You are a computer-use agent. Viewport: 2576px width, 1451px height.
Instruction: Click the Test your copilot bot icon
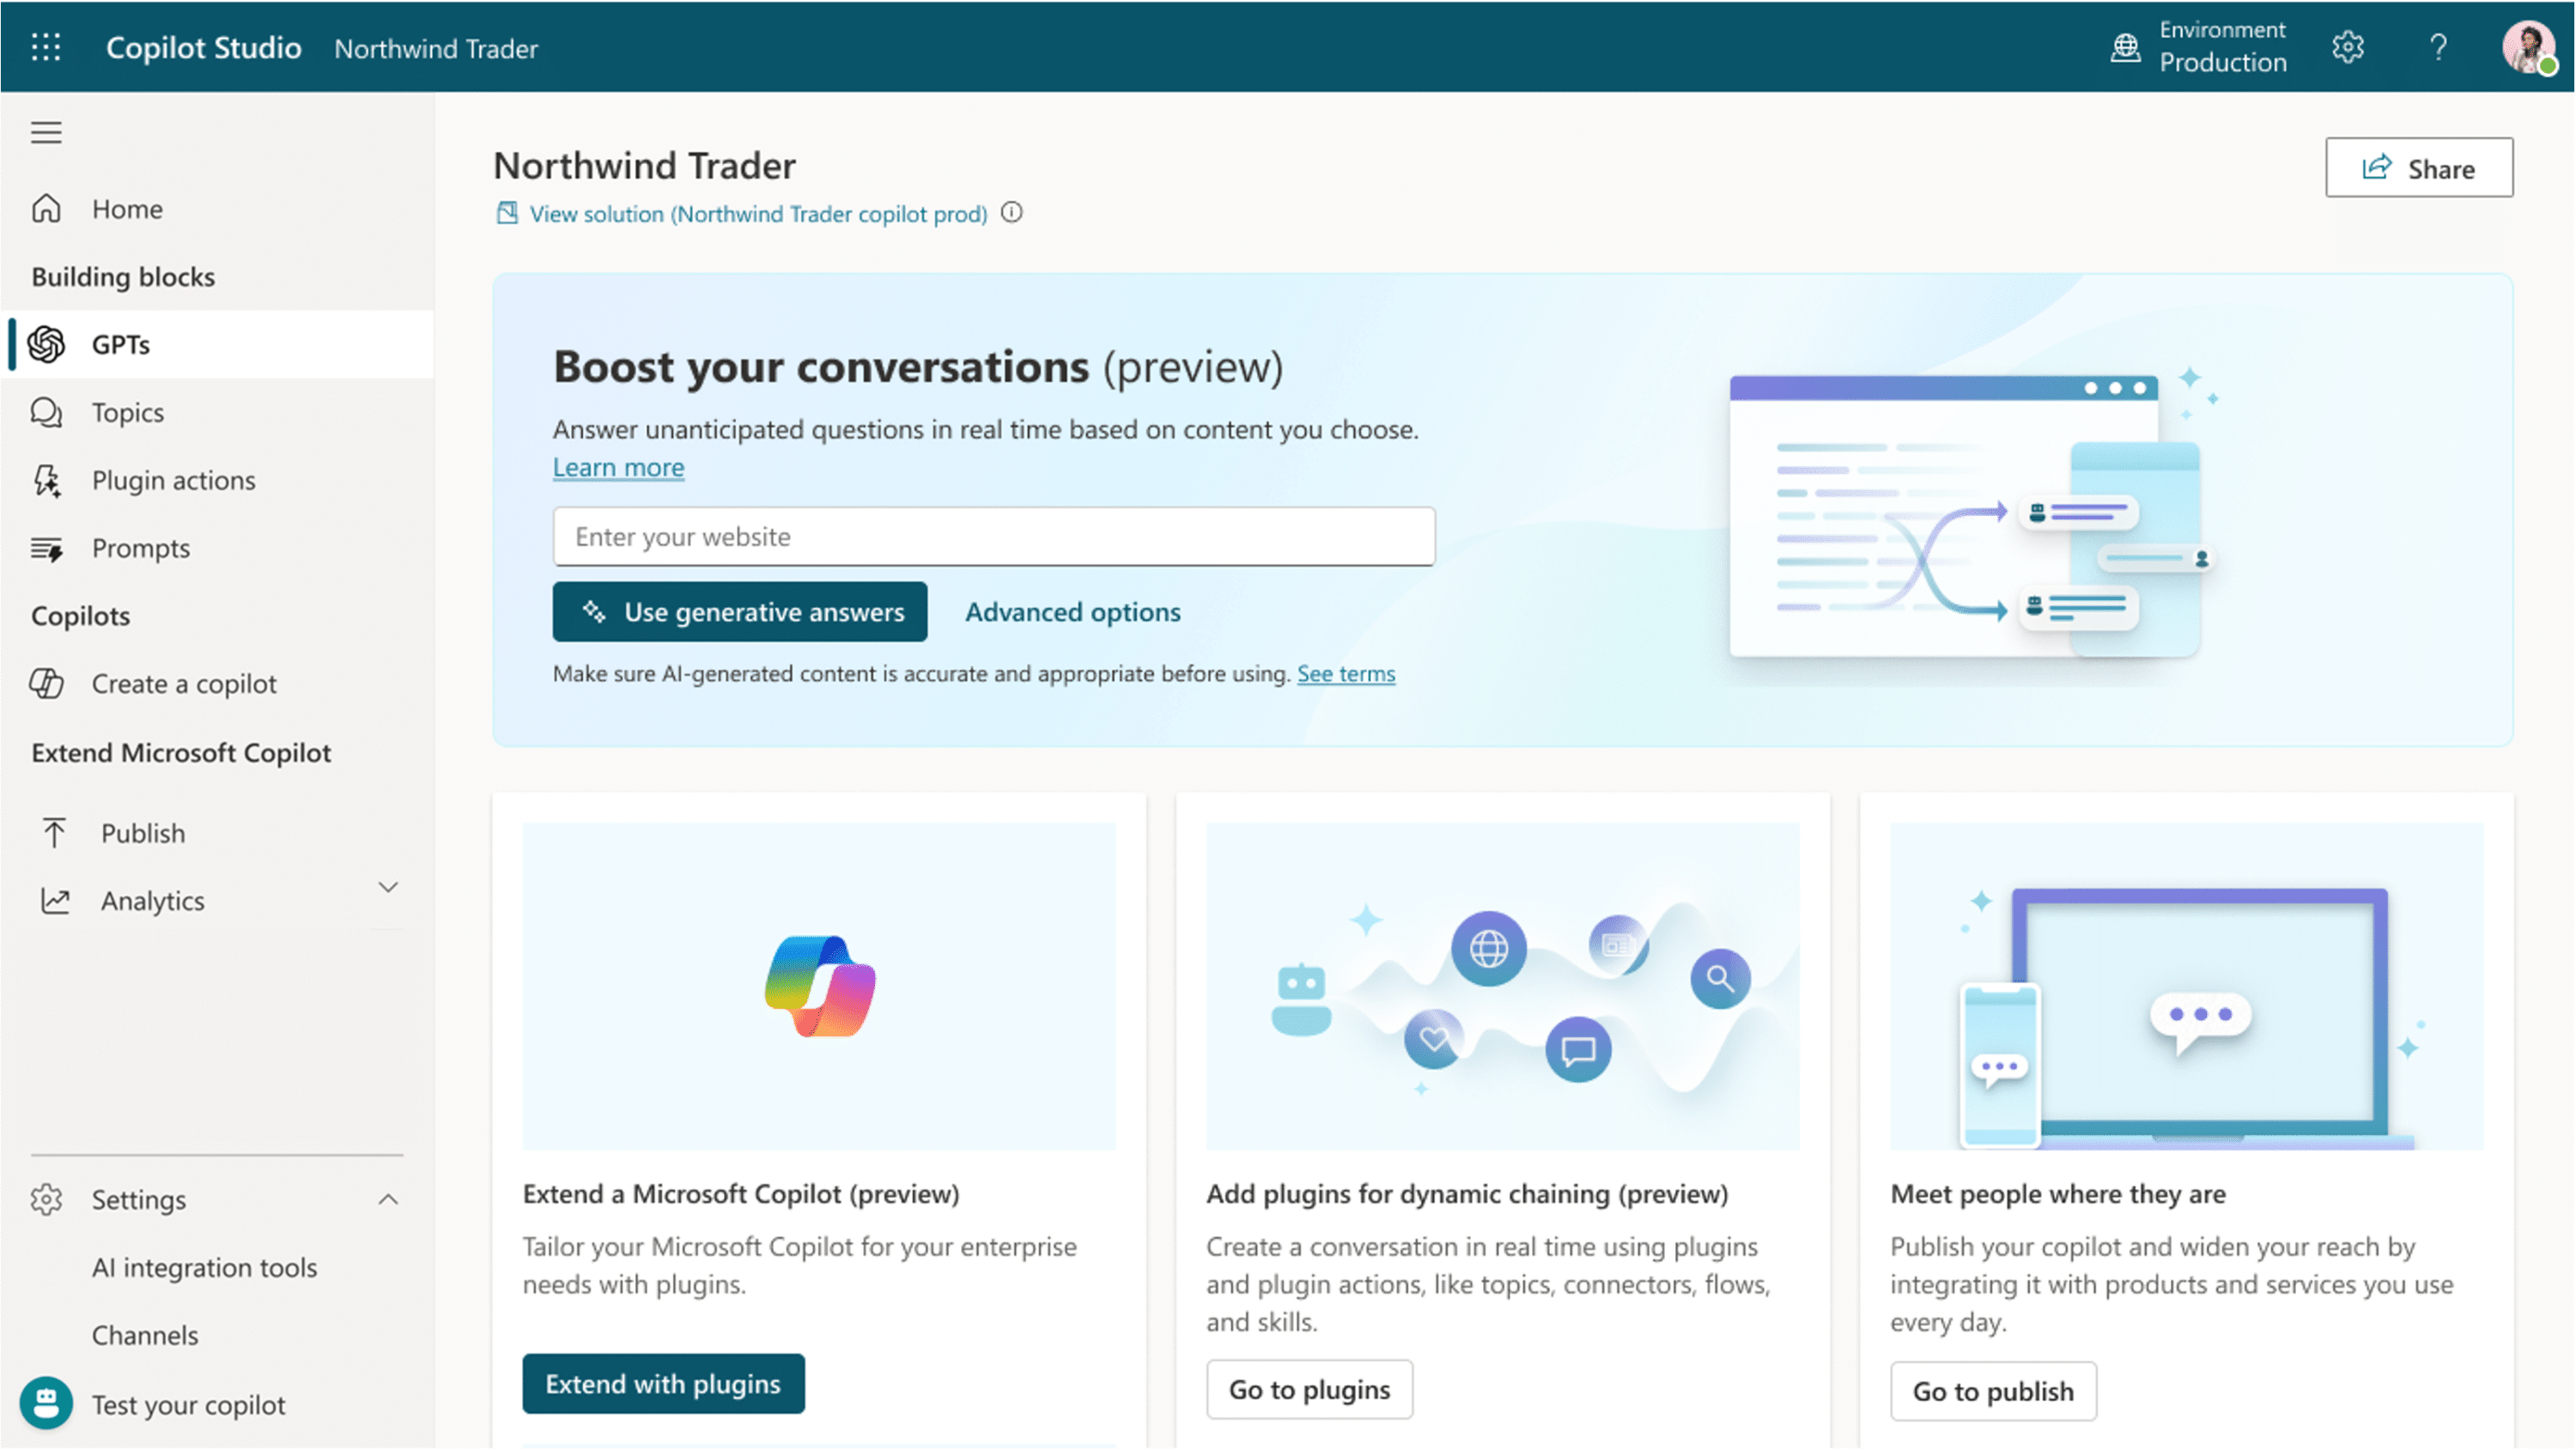tap(46, 1404)
